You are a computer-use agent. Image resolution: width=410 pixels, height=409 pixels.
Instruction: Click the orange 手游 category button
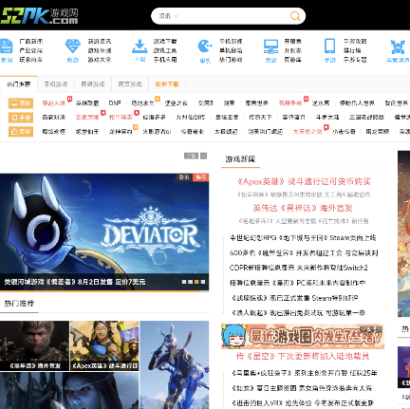pos(21,118)
